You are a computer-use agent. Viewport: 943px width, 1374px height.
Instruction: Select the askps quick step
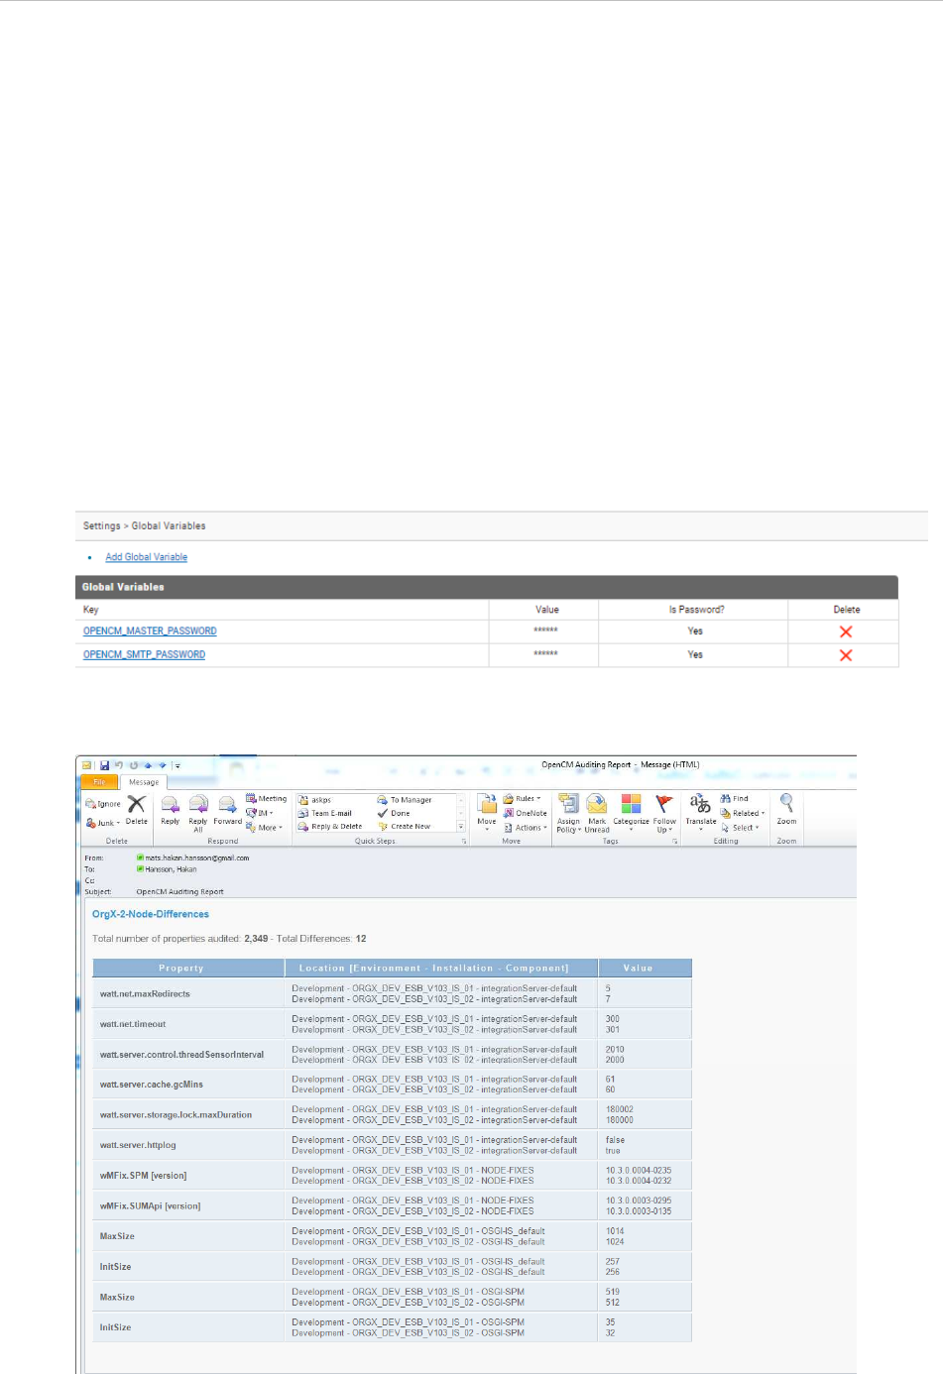point(315,800)
